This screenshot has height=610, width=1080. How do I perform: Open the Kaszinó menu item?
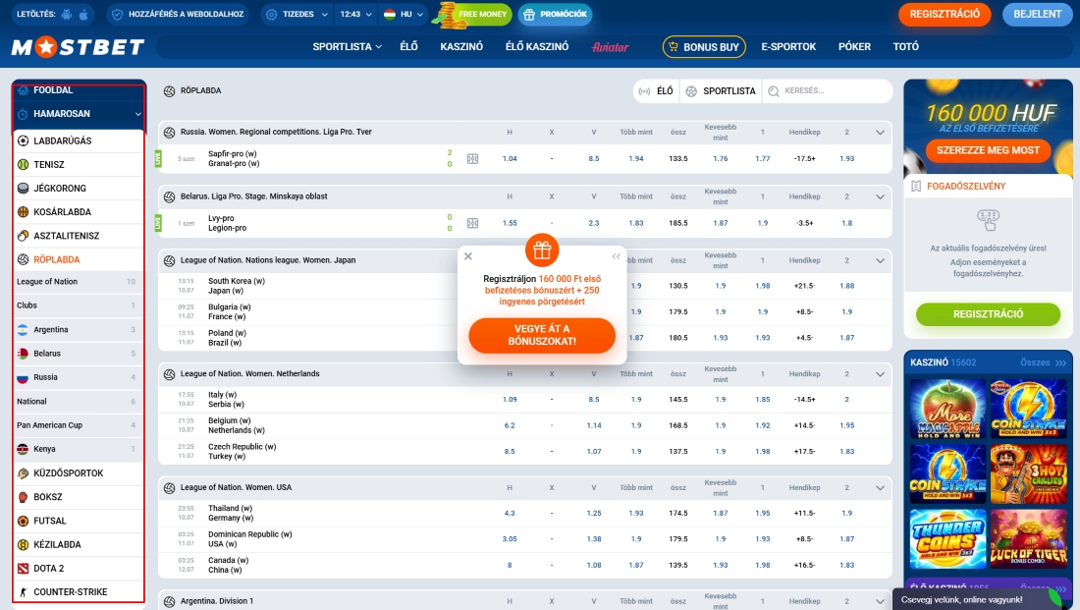[461, 47]
